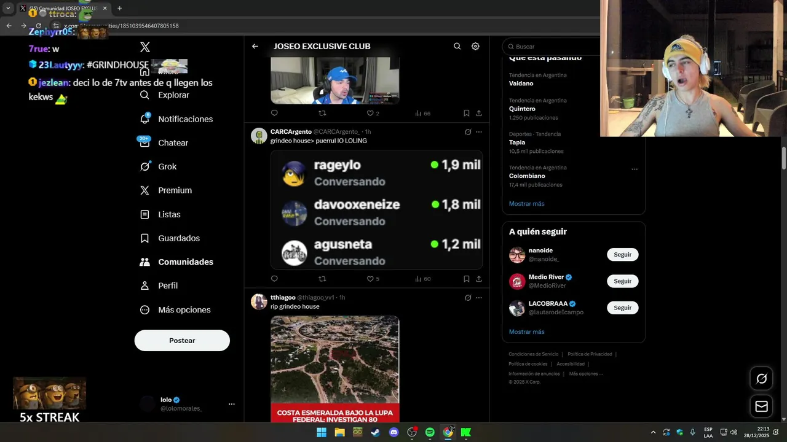787x442 pixels.
Task: Click the browser address bar URL
Action: click(123, 26)
